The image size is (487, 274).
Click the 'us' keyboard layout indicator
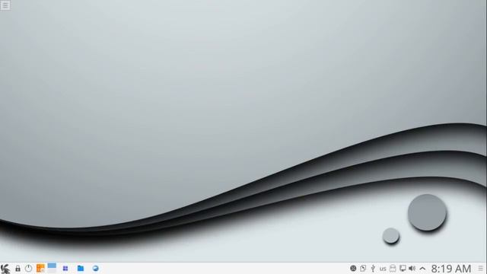[383, 269]
